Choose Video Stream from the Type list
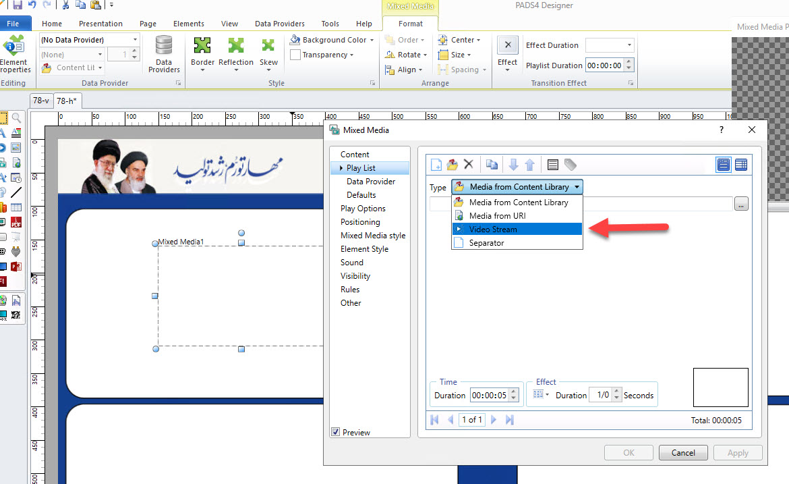Viewport: 789px width, 484px height. (493, 230)
